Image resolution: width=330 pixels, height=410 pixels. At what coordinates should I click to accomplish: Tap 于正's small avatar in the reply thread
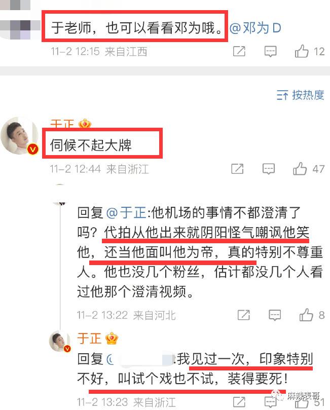click(60, 341)
